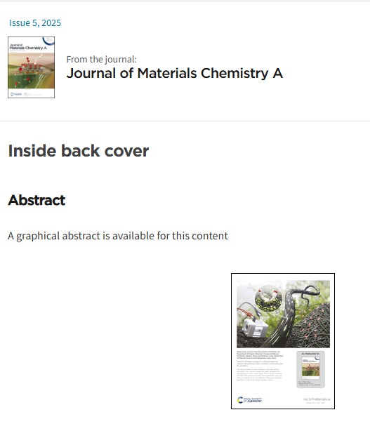The width and height of the screenshot is (370, 424).
Task: Open the Issue 5, 2025 link
Action: tap(35, 23)
